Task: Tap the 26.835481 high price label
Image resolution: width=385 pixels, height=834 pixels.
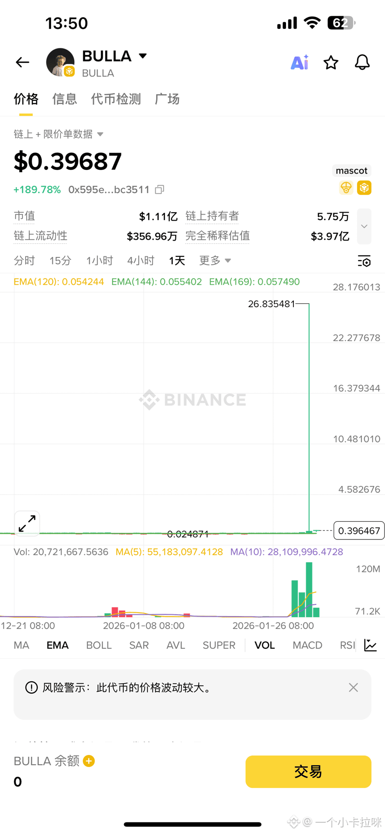Action: pos(272,304)
